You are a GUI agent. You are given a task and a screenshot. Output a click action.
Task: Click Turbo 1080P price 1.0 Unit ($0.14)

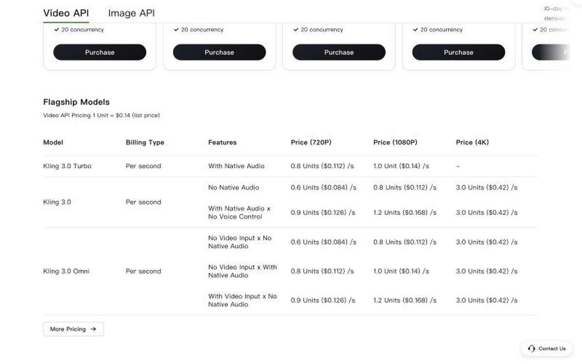[x=401, y=166]
